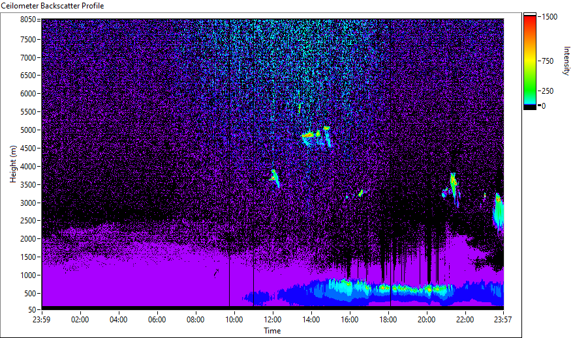Click the 7500 height axis value
This screenshot has height=338, width=573.
pyautogui.click(x=28, y=39)
